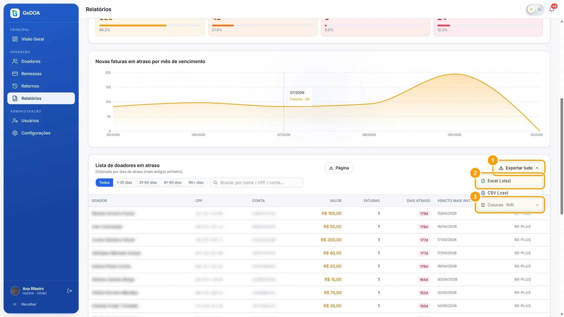Open the Configurações gear icon
Screen dimensions: 564x317
(x=15, y=133)
